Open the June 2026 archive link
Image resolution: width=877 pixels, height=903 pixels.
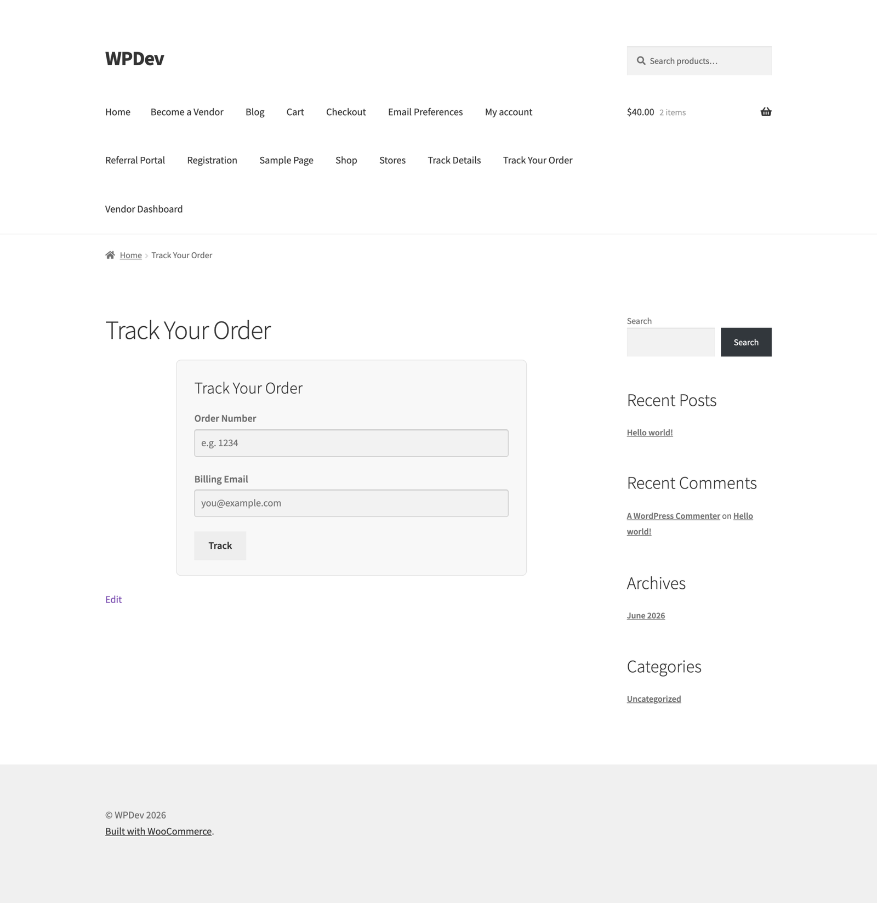646,616
